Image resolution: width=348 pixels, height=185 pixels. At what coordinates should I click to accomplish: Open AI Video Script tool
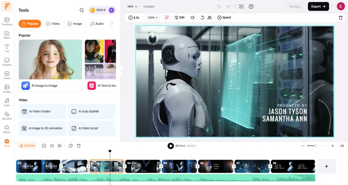92,128
